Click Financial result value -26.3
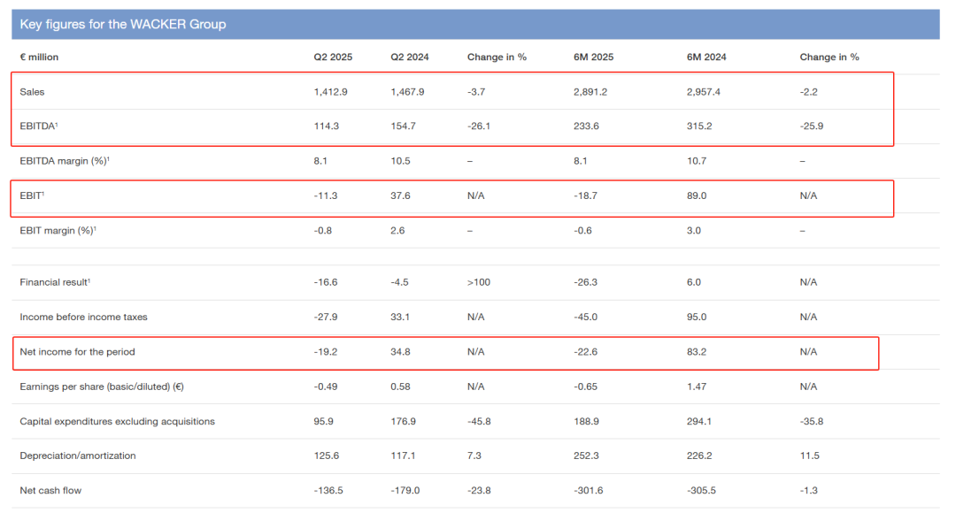Image resolution: width=956 pixels, height=513 pixels. coord(585,282)
